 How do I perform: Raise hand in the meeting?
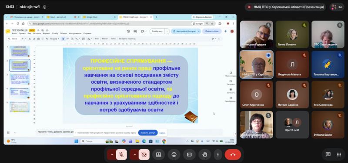point(204,155)
